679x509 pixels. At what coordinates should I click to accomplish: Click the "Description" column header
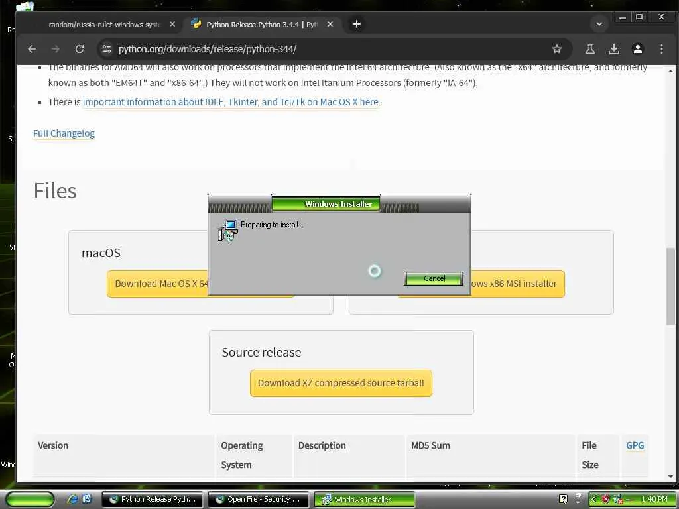point(322,445)
